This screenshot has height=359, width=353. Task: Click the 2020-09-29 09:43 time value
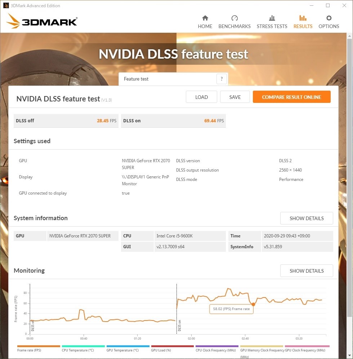click(287, 236)
